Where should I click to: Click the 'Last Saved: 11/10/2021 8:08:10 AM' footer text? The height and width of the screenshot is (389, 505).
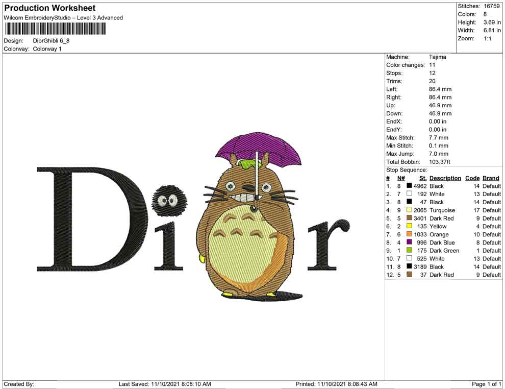click(x=165, y=384)
